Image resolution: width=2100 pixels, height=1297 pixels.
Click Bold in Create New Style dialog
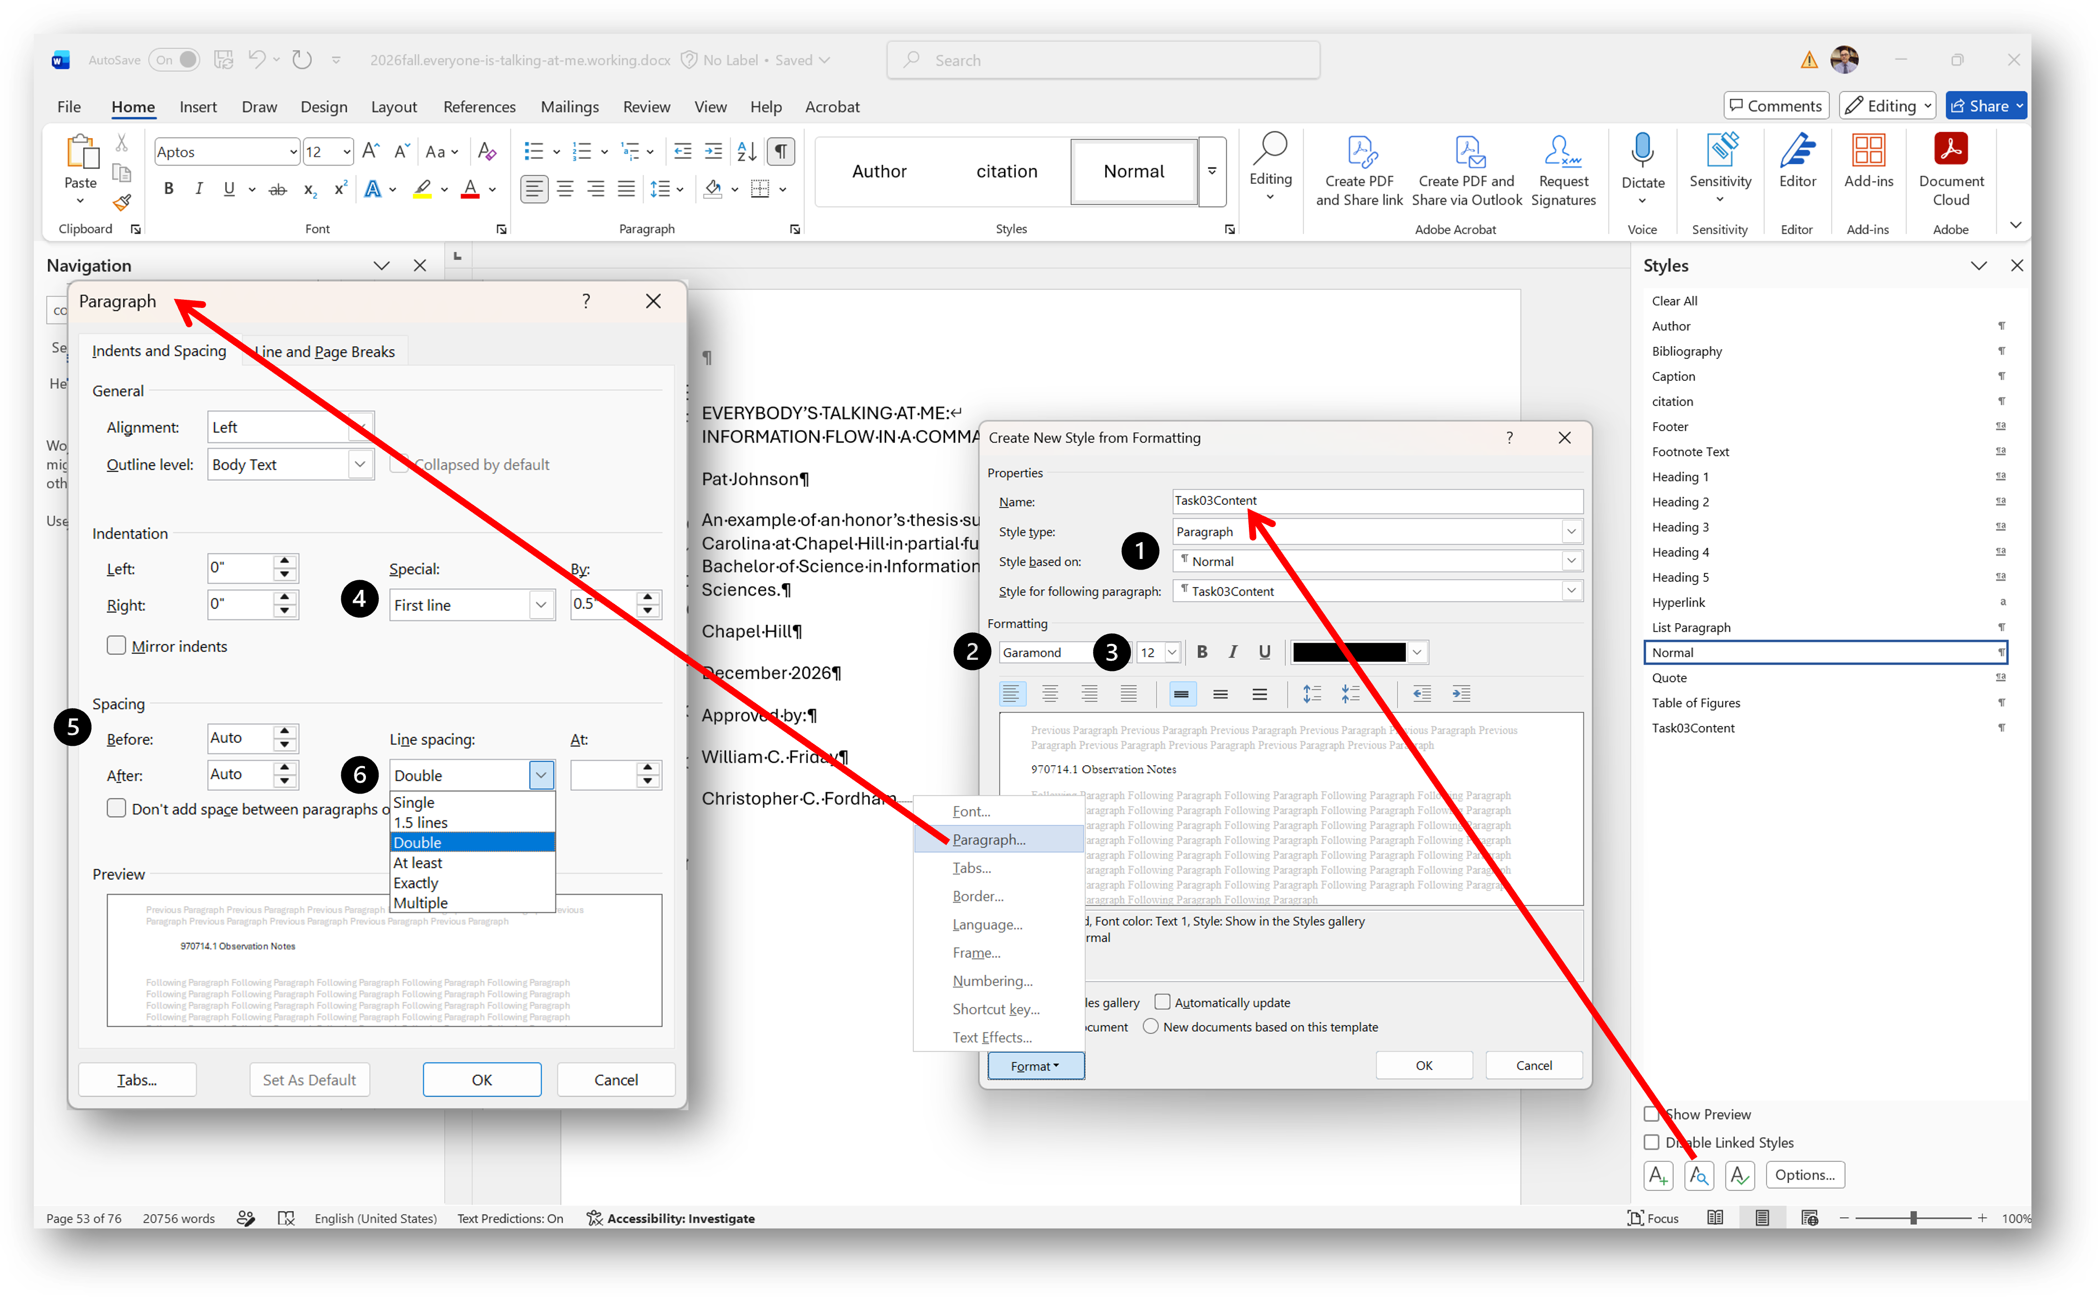pyautogui.click(x=1202, y=652)
